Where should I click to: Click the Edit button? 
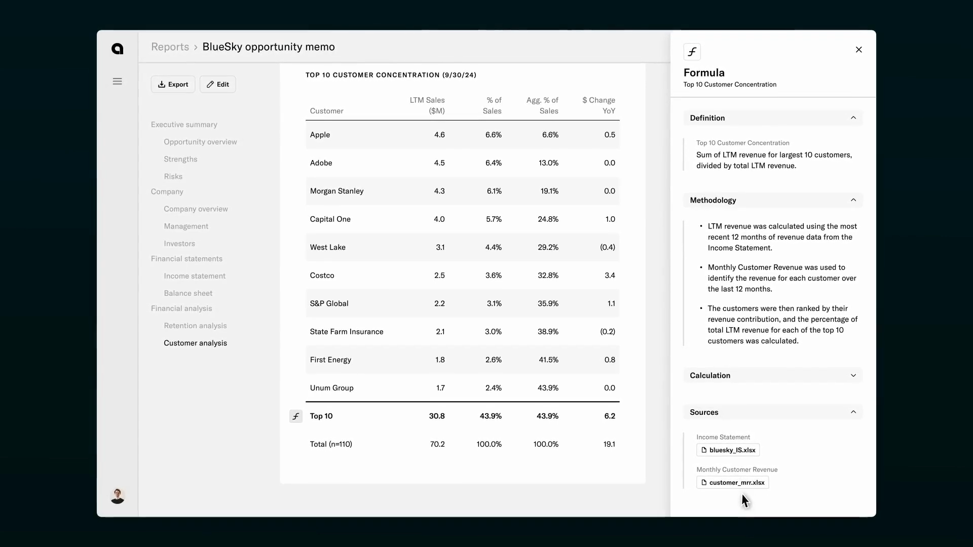(x=217, y=85)
